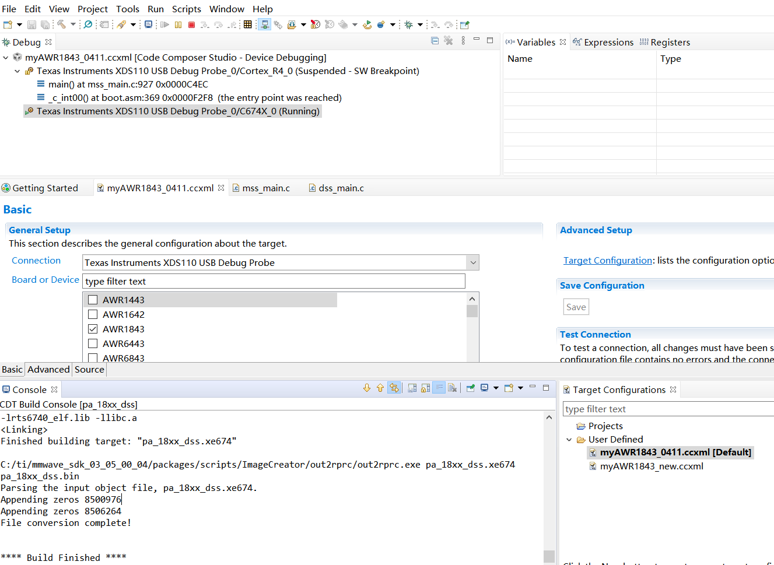Click the Clear Console icon
The image size is (774, 565).
[452, 388]
